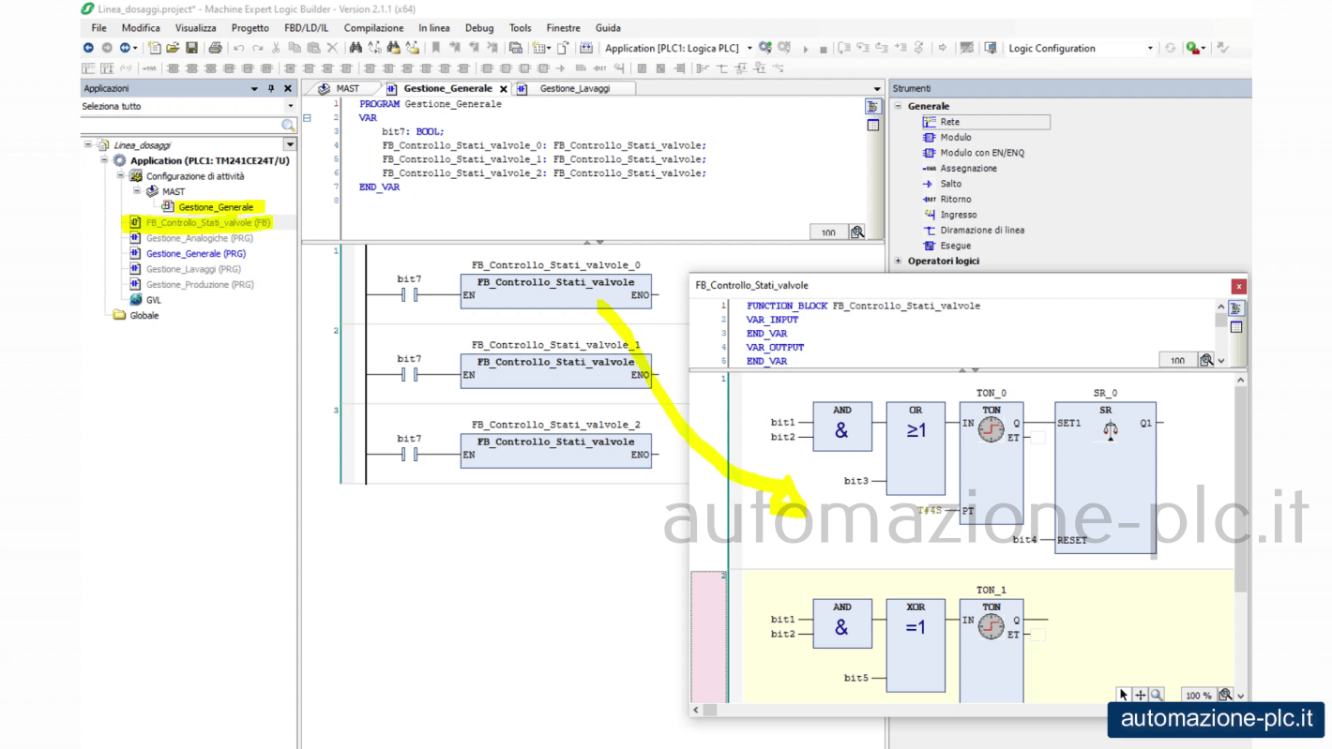This screenshot has width=1332, height=749.
Task: Open the Application [PLC1: Logica PLC] dropdown
Action: point(749,49)
